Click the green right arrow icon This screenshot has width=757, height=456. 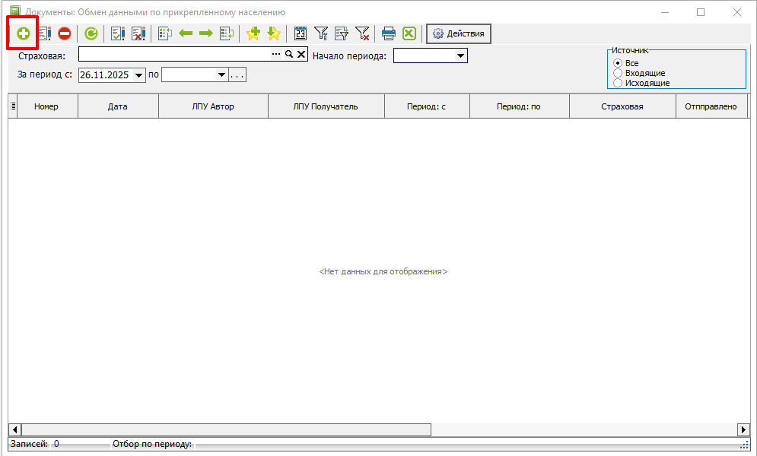tap(205, 33)
